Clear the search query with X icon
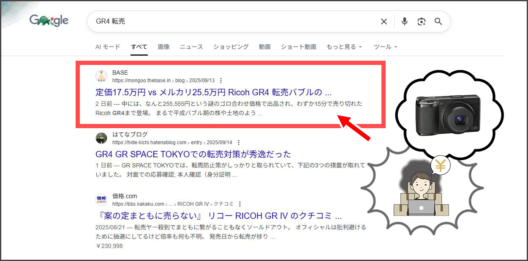The height and width of the screenshot is (261, 528). (x=384, y=22)
